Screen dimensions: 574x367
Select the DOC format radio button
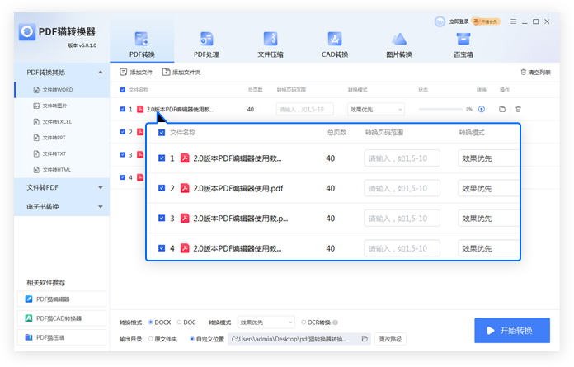click(180, 322)
